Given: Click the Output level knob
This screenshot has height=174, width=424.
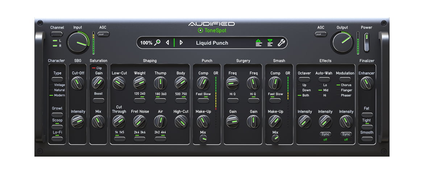Looking at the screenshot, I should [x=342, y=42].
